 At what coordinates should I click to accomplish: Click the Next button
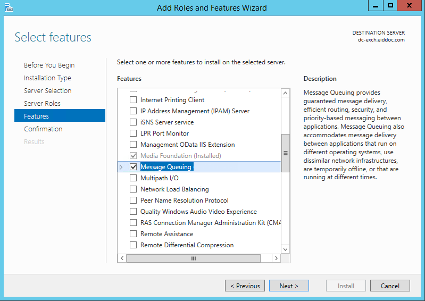click(x=288, y=286)
